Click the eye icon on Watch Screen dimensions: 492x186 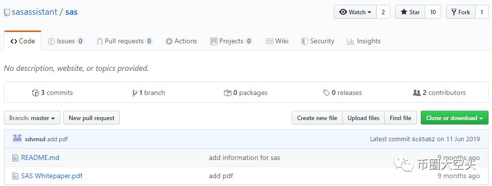(x=343, y=12)
